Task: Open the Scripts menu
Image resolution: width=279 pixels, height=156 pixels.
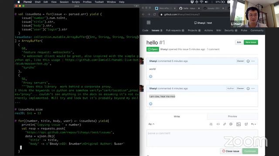Action: [76, 2]
